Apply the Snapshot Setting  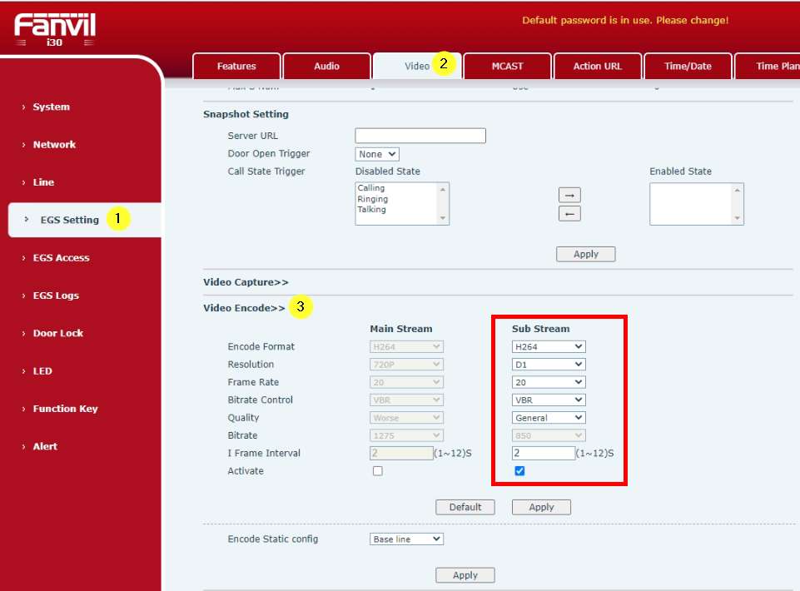pyautogui.click(x=586, y=254)
